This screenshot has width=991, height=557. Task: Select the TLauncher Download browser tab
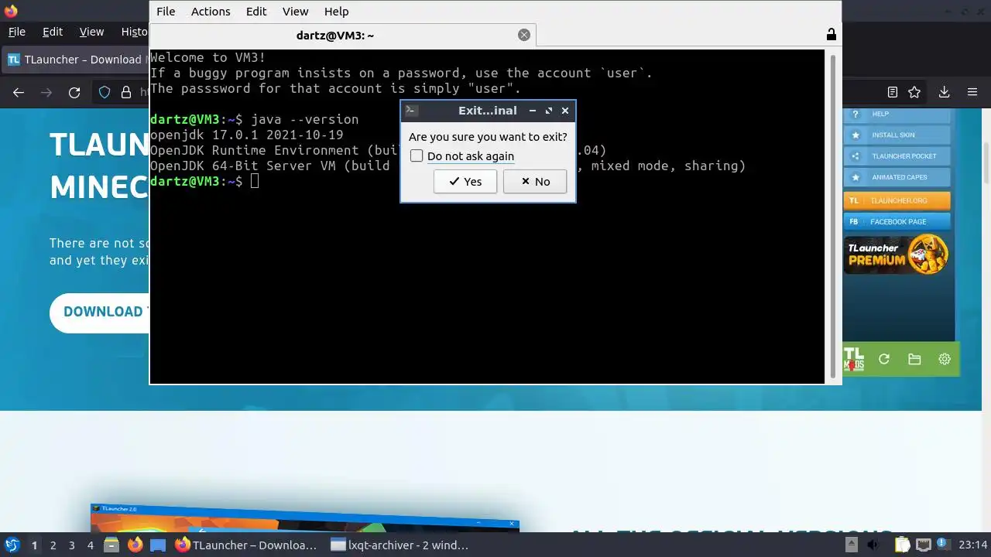point(76,60)
